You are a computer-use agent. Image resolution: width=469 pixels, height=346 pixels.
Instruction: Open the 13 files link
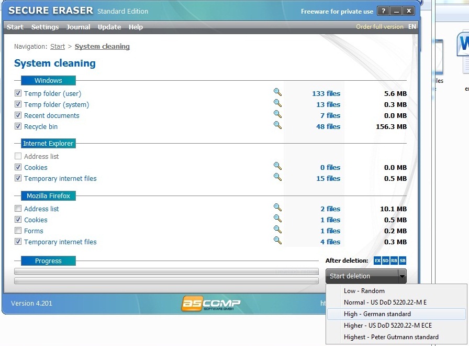328,104
